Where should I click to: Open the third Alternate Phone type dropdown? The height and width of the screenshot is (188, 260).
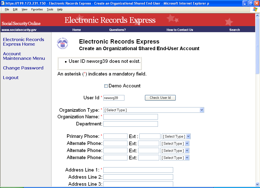point(175,158)
